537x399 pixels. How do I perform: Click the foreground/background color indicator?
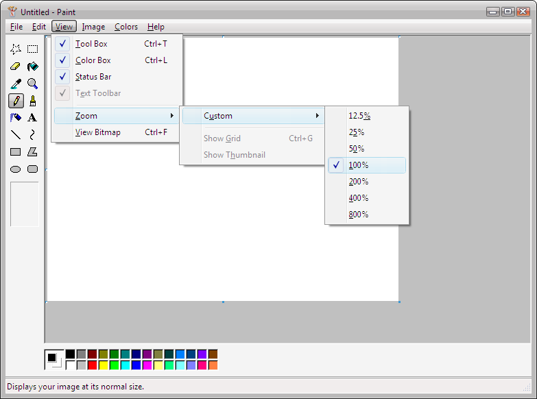pyautogui.click(x=54, y=360)
